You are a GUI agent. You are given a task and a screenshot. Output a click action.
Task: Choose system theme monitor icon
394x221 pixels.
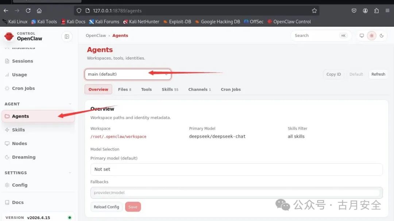click(x=362, y=36)
